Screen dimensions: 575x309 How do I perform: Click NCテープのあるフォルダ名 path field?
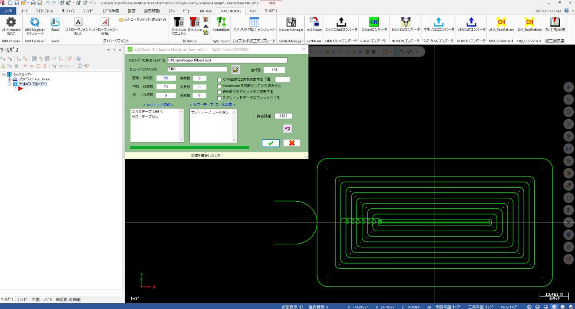[227, 60]
